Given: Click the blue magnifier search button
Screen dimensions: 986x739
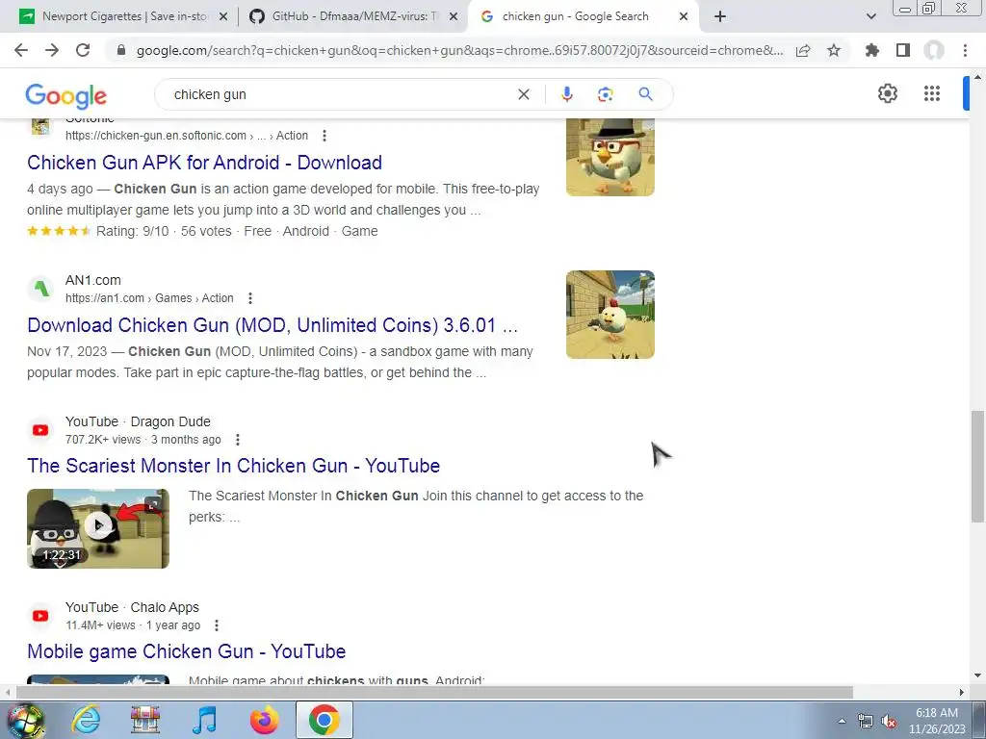Looking at the screenshot, I should coord(645,94).
